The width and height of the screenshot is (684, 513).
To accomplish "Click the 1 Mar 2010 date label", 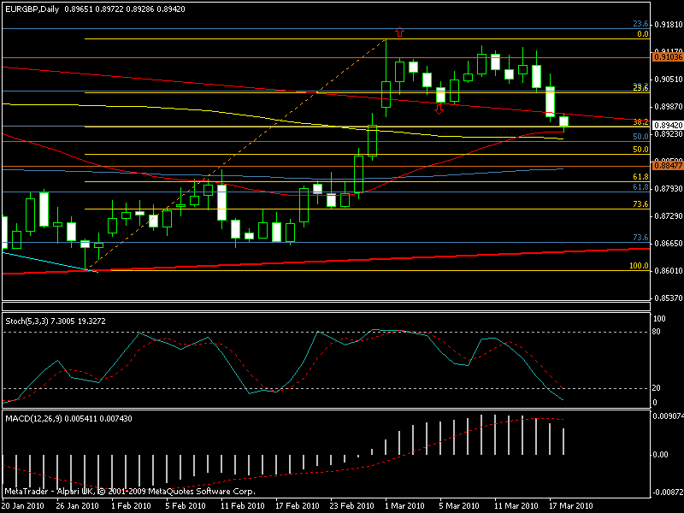I will pos(405,505).
